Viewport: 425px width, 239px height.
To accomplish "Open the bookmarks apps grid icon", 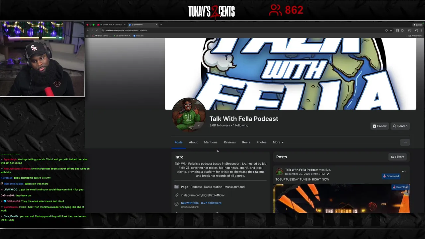I will [x=87, y=36].
